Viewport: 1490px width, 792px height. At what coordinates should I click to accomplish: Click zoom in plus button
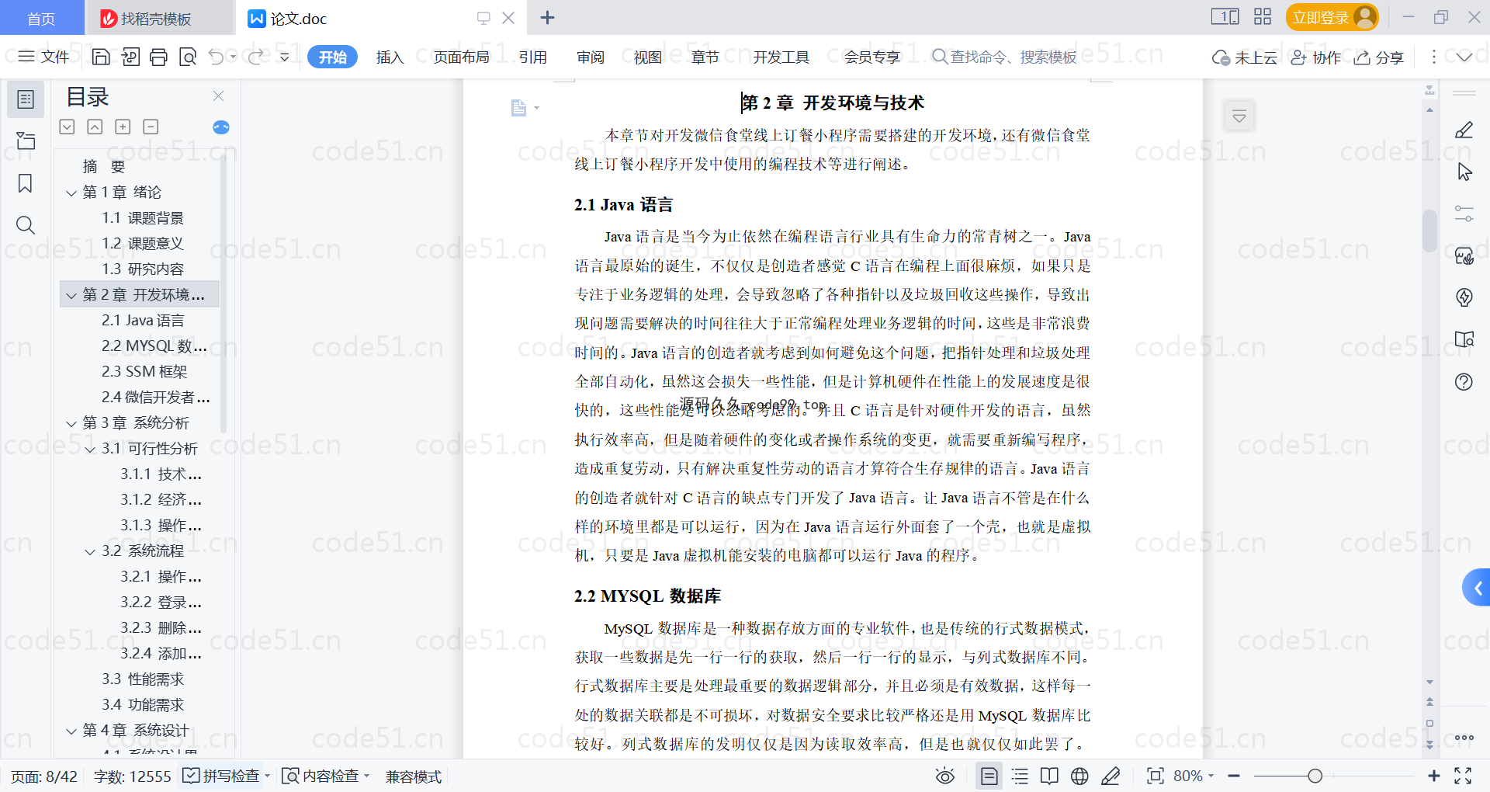1433,776
